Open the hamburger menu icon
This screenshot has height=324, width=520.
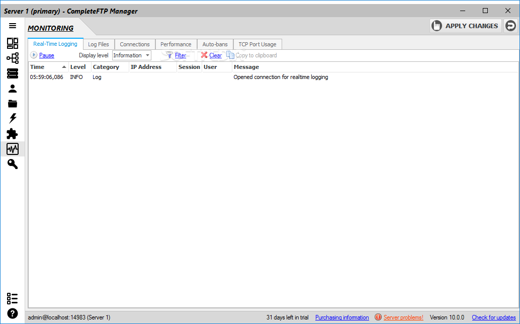13,26
